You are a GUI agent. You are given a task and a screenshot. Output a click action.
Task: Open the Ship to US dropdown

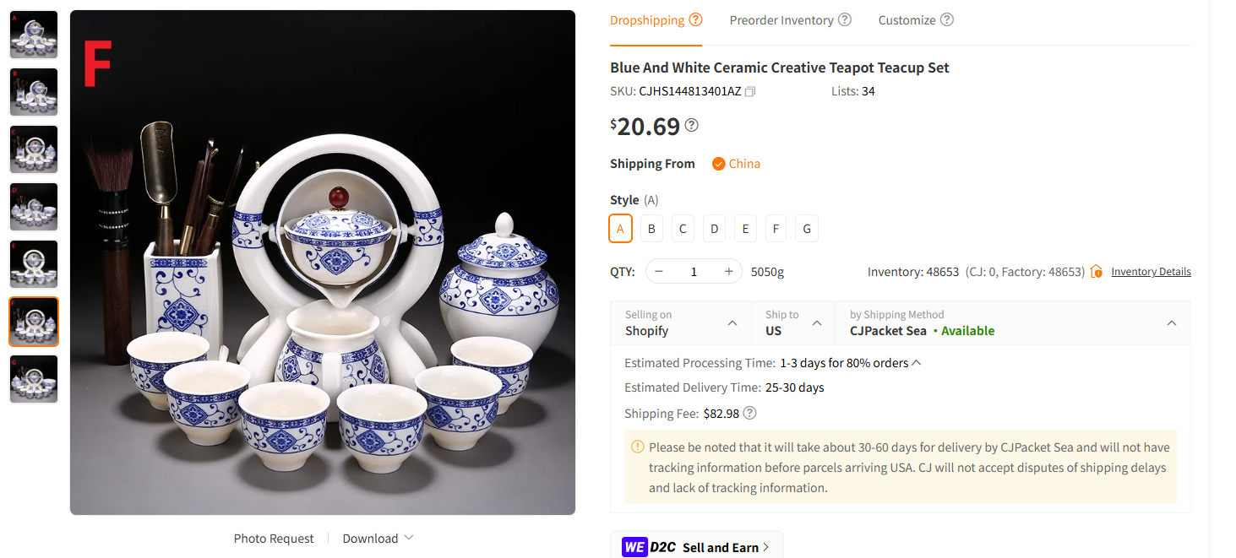[x=794, y=322]
